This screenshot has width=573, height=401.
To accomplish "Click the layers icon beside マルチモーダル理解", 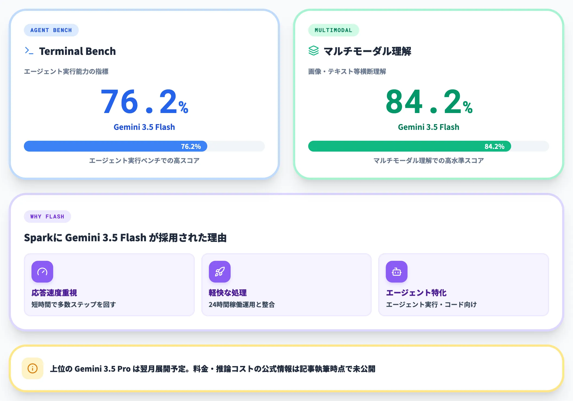I will (313, 51).
